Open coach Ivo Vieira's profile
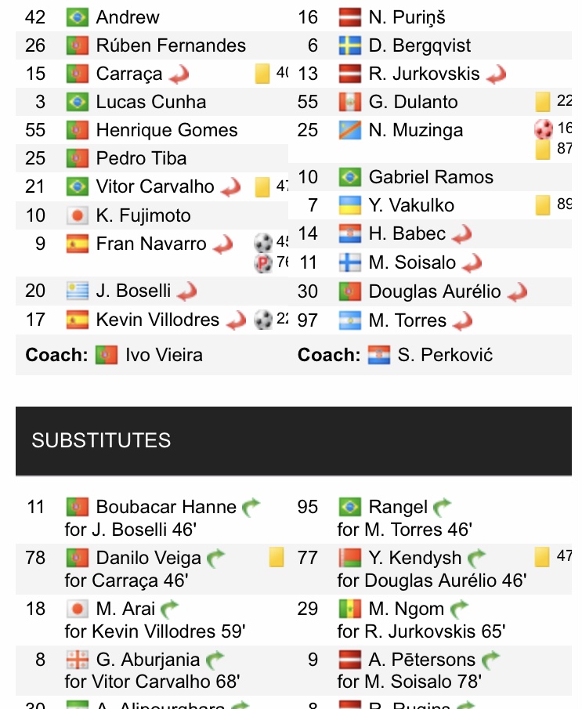The height and width of the screenshot is (709, 582). [164, 355]
